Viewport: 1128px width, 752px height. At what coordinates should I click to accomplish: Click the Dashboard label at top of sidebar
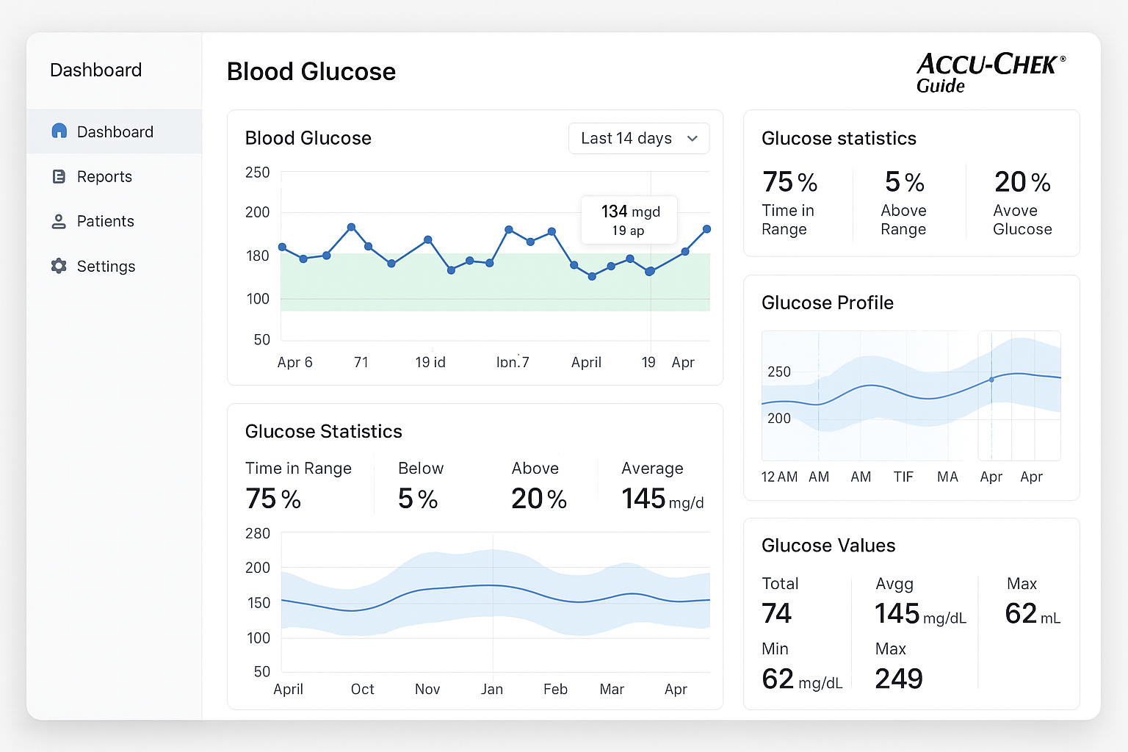coord(95,70)
